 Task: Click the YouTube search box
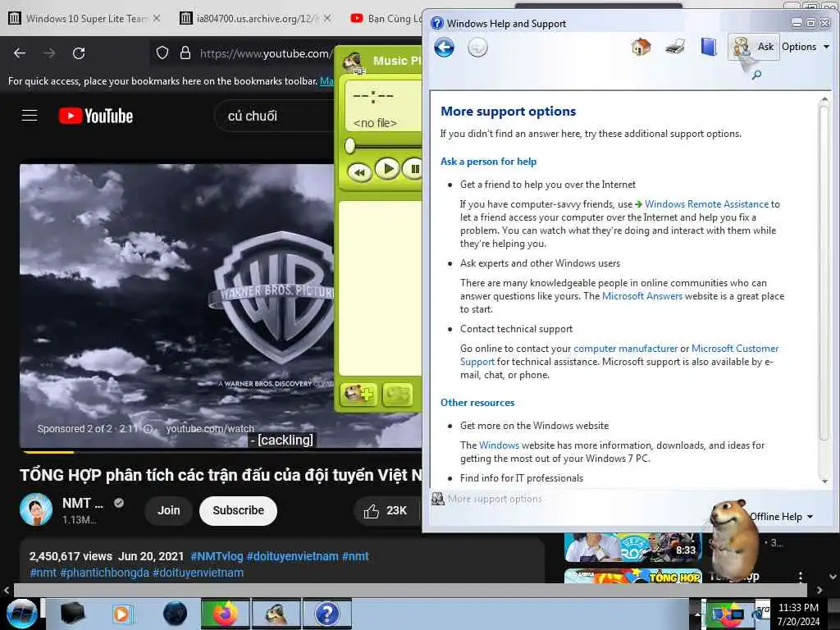click(x=274, y=116)
